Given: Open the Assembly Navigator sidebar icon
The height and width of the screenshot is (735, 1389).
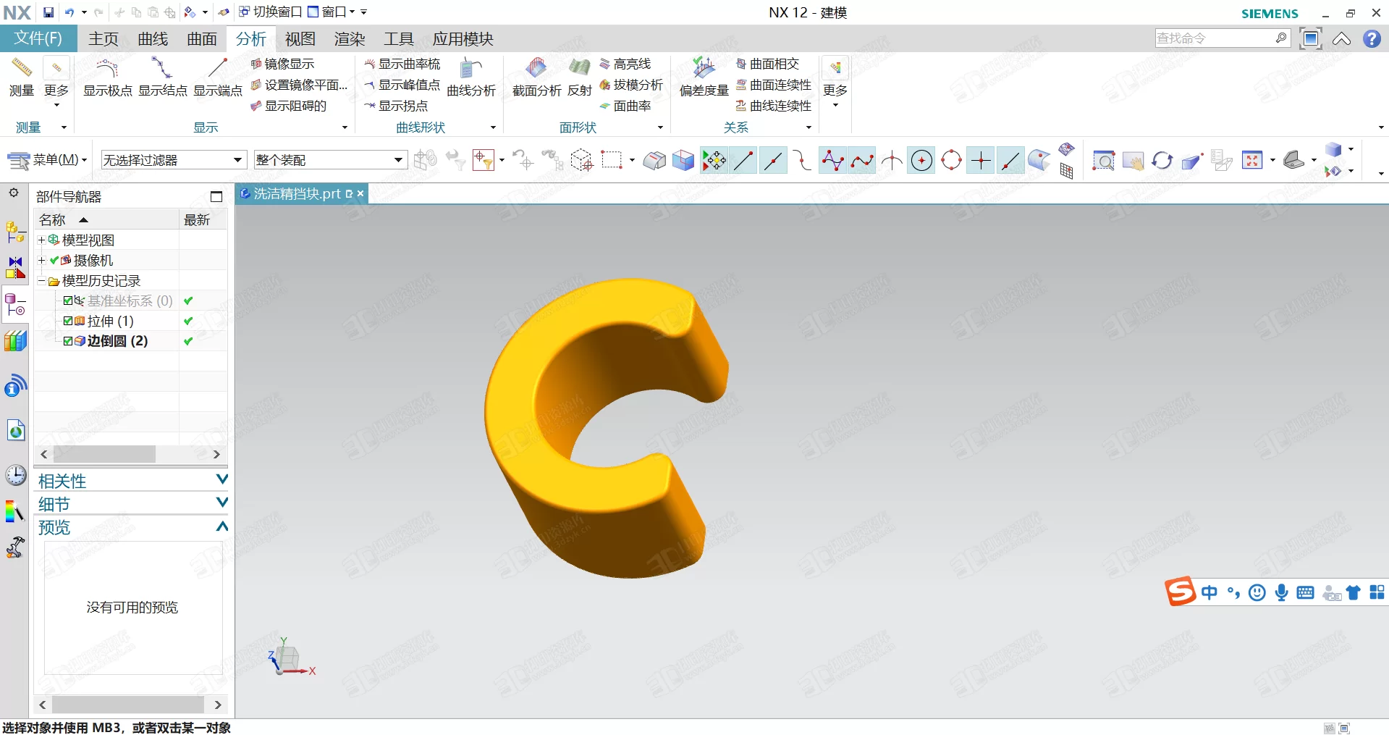Looking at the screenshot, I should click(x=15, y=232).
